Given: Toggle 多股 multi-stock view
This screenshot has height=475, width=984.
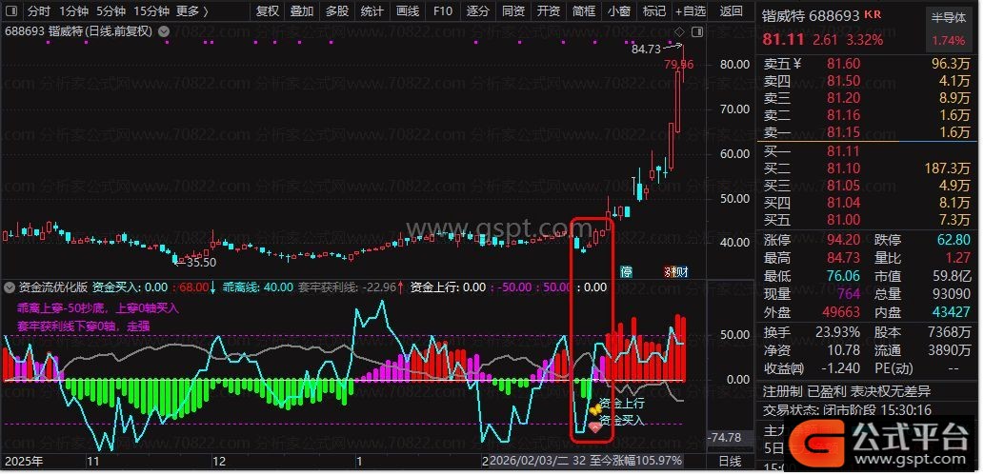Looking at the screenshot, I should 337,11.
